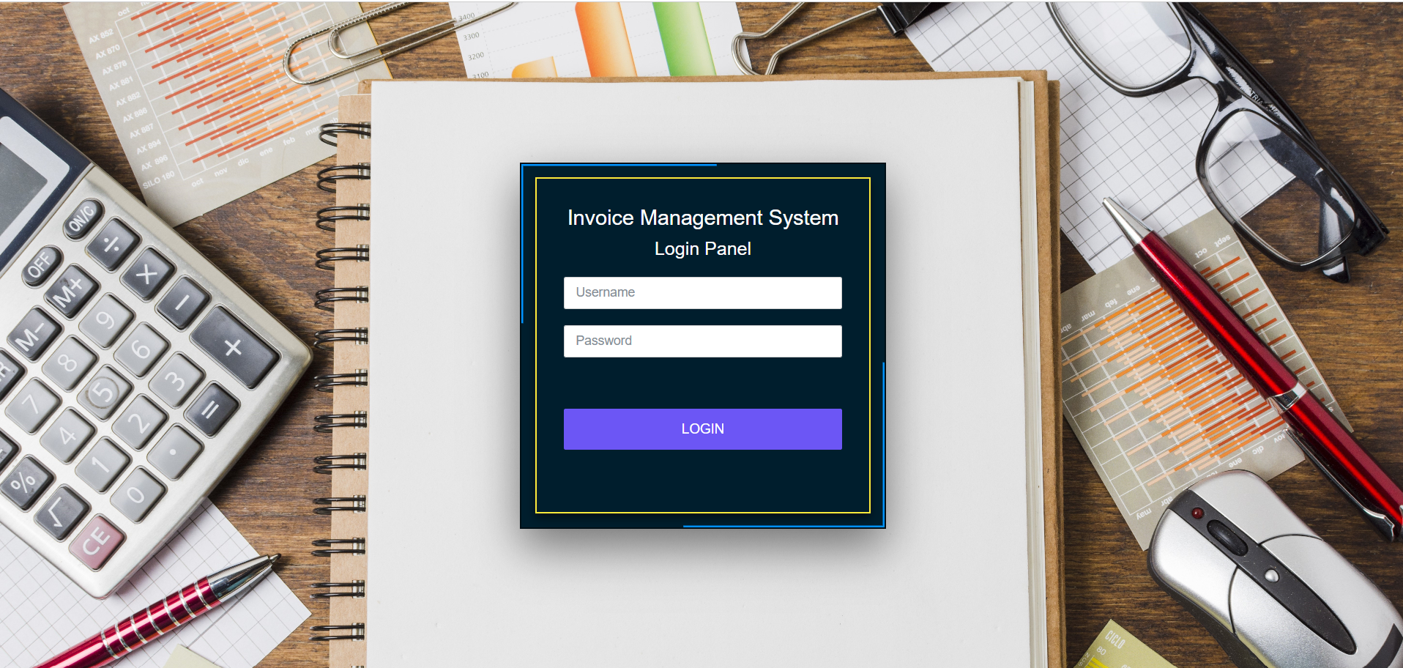The width and height of the screenshot is (1403, 668).
Task: Select the 'Login Panel' subtitle text
Action: 702,249
